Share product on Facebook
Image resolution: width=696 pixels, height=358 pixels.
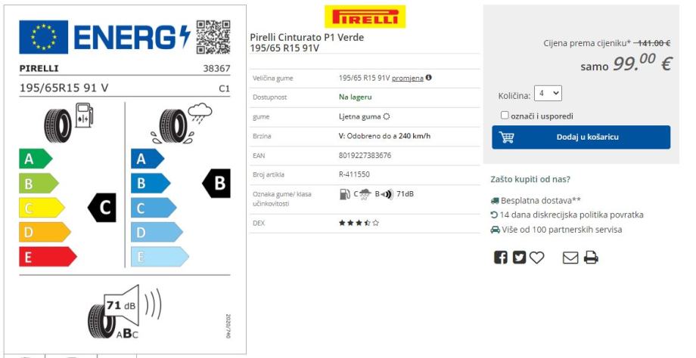[x=501, y=258]
